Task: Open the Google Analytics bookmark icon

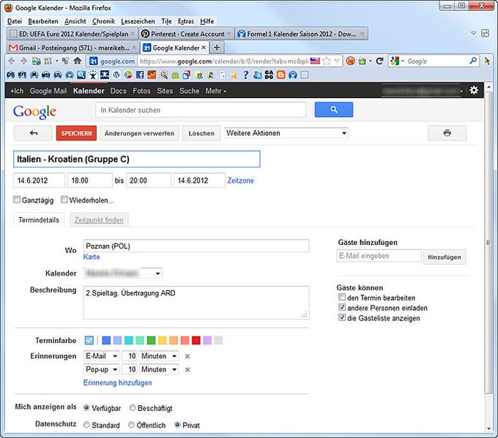Action: [x=152, y=75]
